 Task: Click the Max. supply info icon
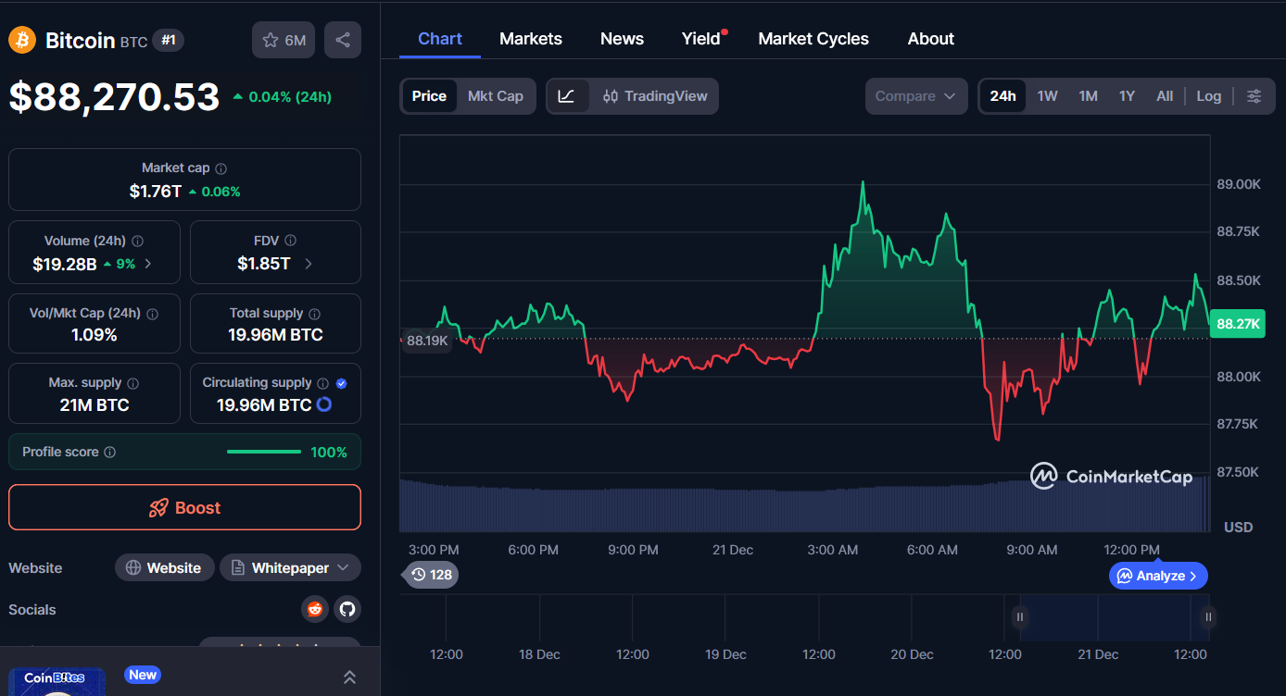click(132, 383)
